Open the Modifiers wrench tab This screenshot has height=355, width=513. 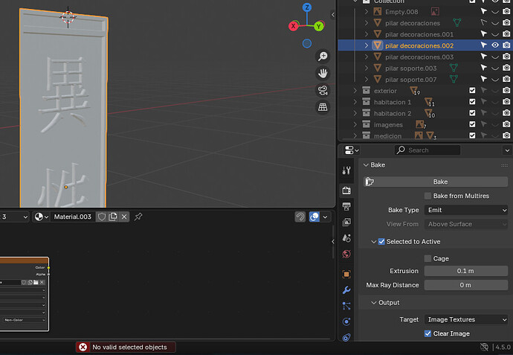[x=346, y=290]
